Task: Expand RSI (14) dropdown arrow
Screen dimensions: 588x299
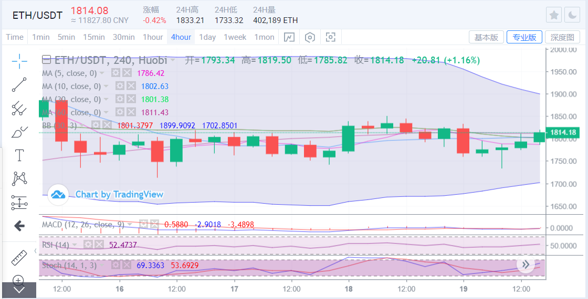Action: (x=74, y=246)
